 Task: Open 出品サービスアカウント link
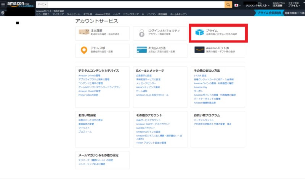click(148, 120)
